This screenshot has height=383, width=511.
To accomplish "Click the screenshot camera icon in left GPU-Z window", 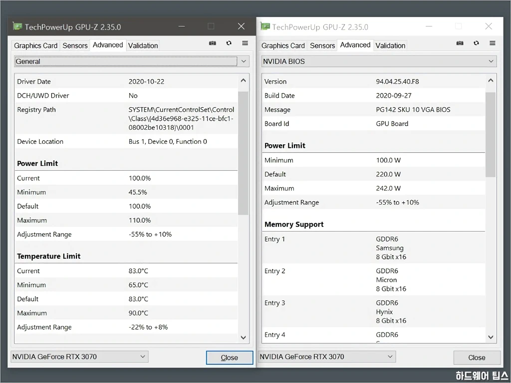I will point(213,43).
